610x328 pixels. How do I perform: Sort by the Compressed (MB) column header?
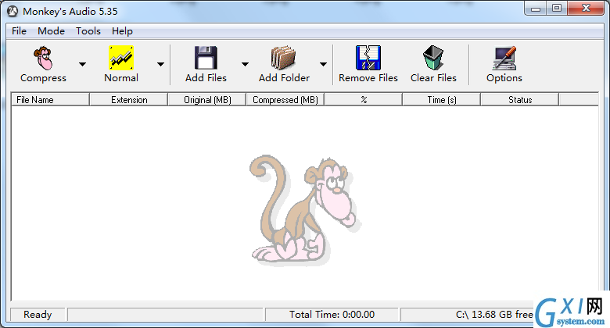[x=285, y=99]
